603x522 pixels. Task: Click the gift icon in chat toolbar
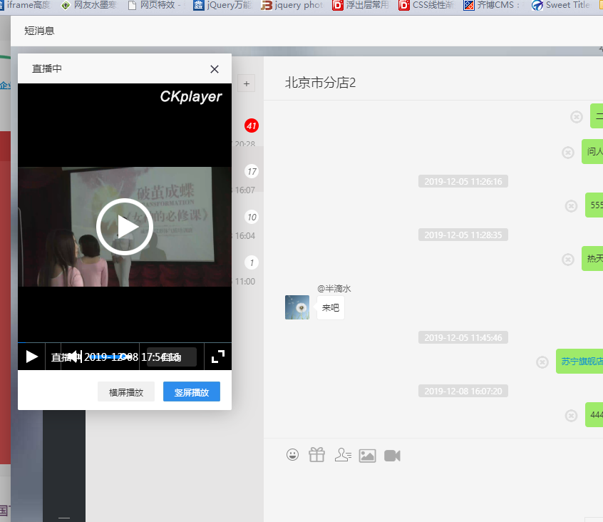316,455
